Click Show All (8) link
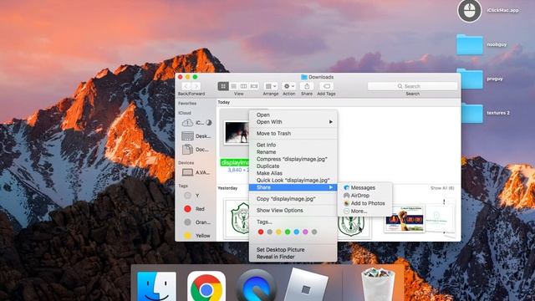The height and width of the screenshot is (301, 535). click(x=442, y=188)
